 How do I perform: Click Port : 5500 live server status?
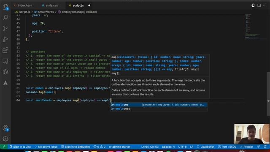[227, 147]
